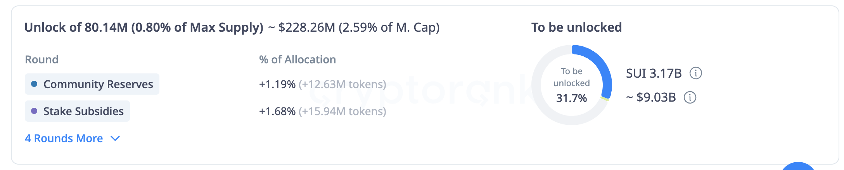This screenshot has width=844, height=170.
Task: Click the 31.7% value inside the donut
Action: [571, 98]
